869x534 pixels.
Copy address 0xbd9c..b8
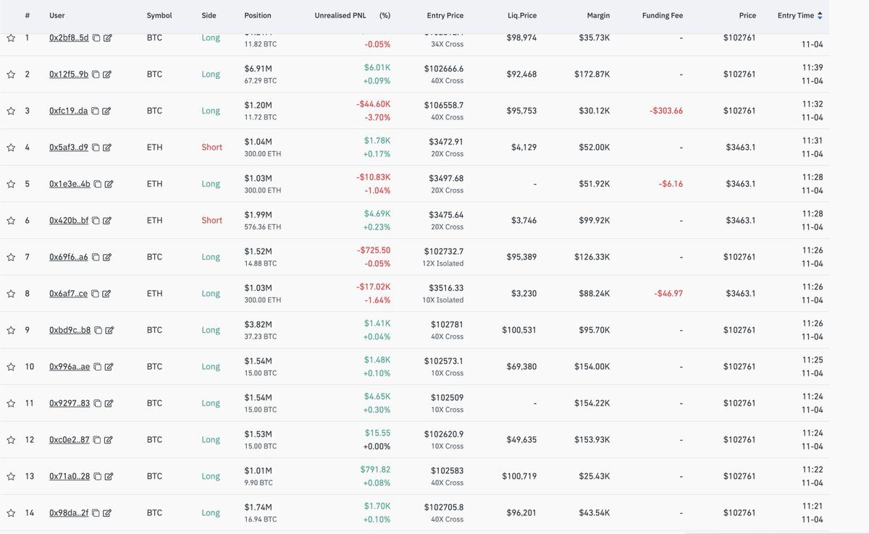98,330
